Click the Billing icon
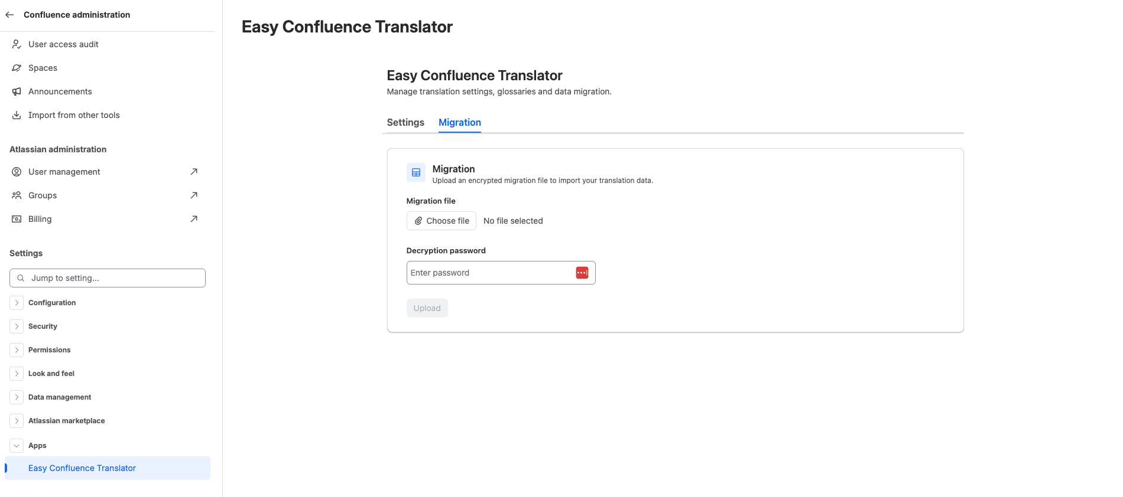 [17, 219]
